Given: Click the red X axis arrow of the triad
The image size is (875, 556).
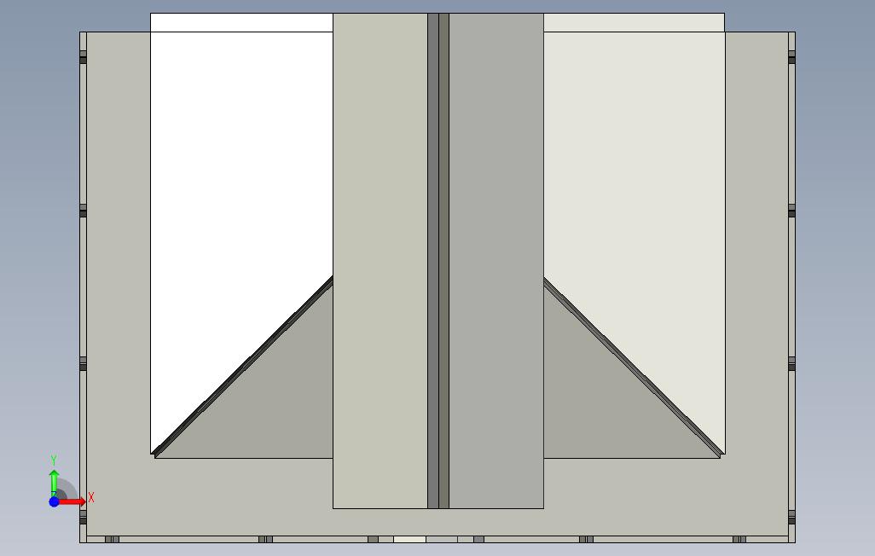Looking at the screenshot, I should [x=72, y=502].
